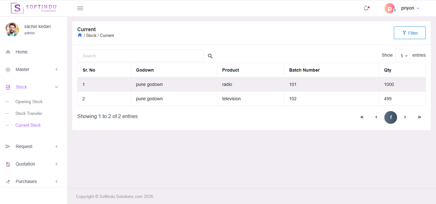Click inside the Search input field
Viewport: 436px width, 204px height.
140,55
